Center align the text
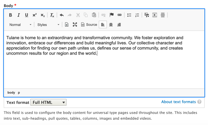Image resolution: width=208 pixels, height=125 pixels. (x=111, y=24)
